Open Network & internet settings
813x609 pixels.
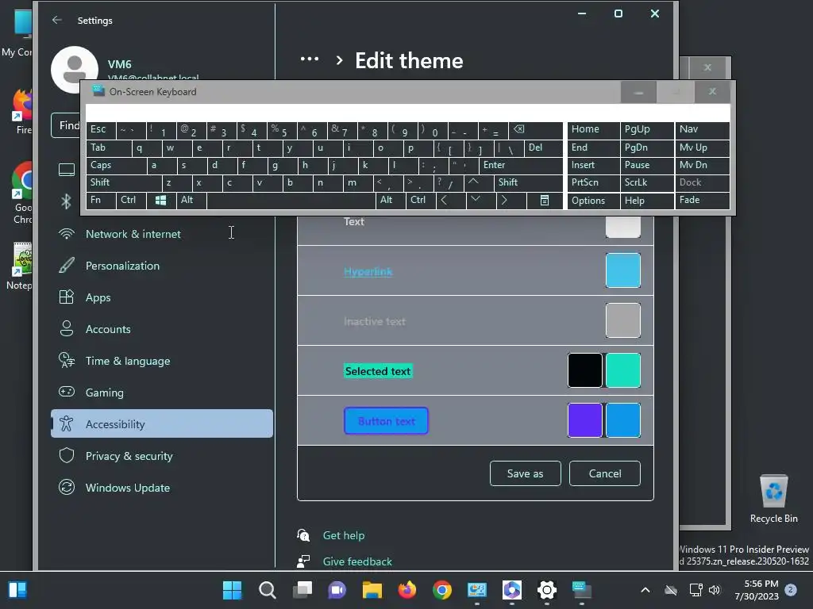[162, 234]
